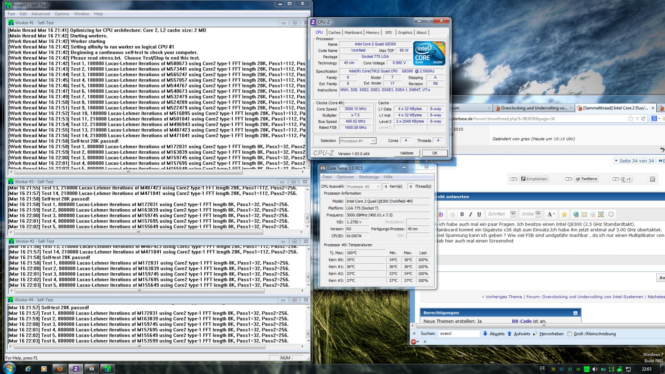Apply bold formatting in forum editor
The image size is (665, 374).
click(462, 214)
